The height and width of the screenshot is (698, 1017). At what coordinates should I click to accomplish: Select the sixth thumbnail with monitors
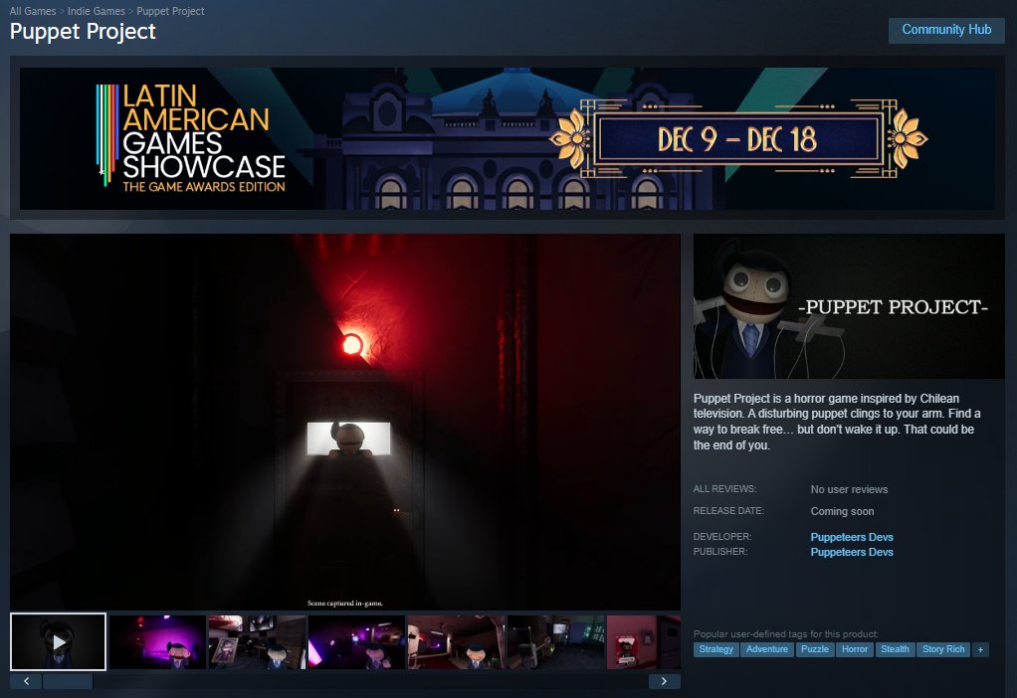click(556, 642)
